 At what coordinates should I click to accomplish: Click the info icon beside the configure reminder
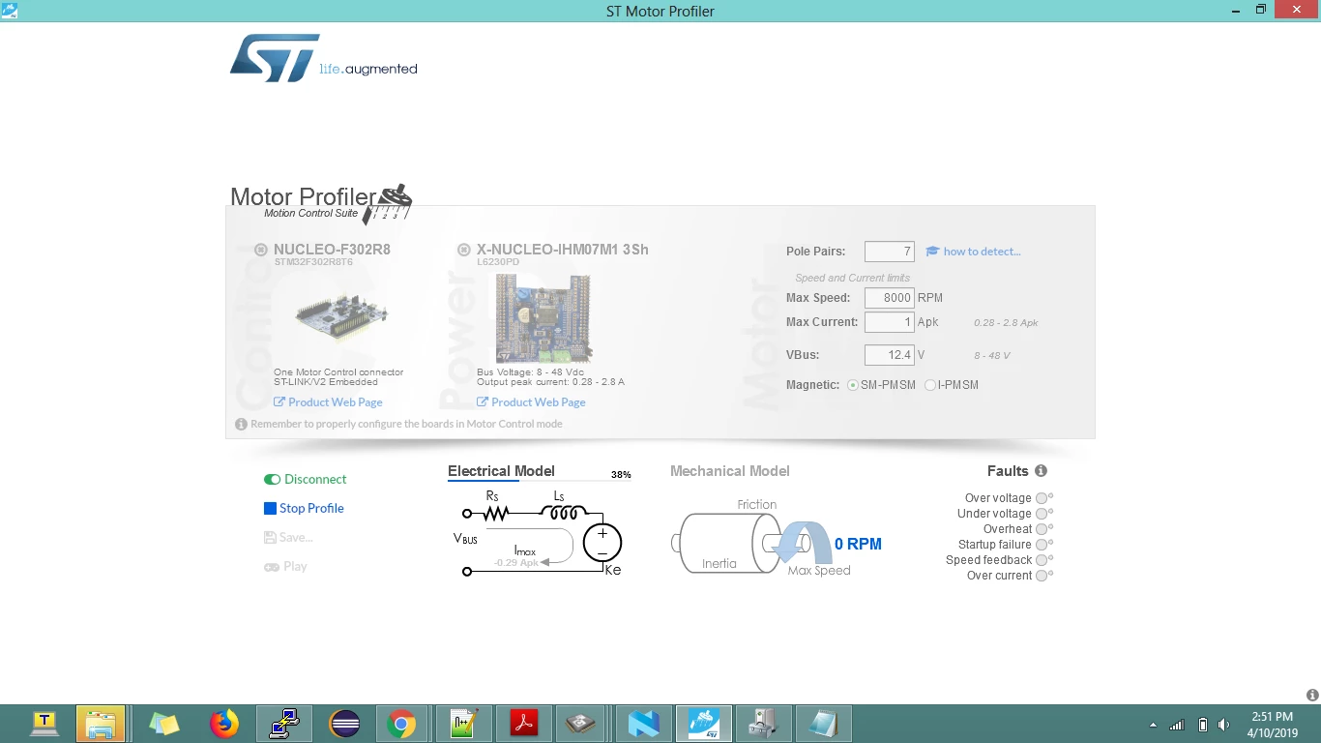pyautogui.click(x=241, y=424)
